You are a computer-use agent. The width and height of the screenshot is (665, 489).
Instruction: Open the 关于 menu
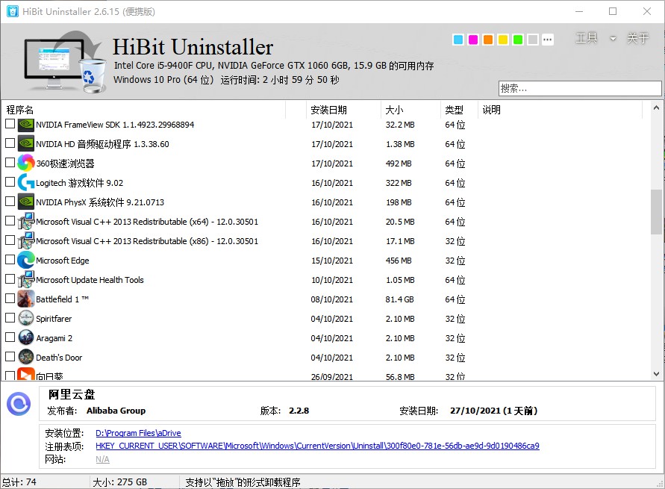pyautogui.click(x=638, y=38)
